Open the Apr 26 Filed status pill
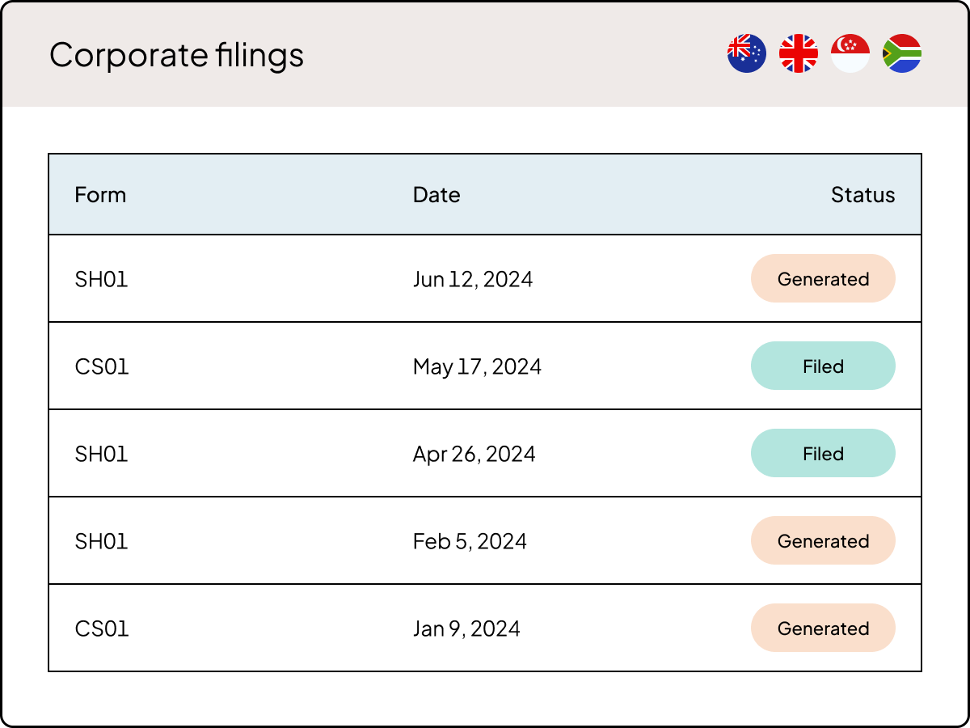The image size is (970, 728). (x=823, y=453)
